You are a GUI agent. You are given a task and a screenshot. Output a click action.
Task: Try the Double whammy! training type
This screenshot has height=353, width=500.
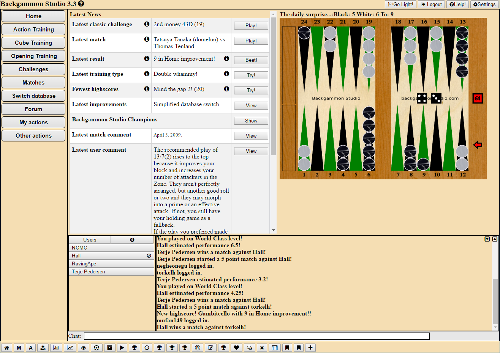pos(251,75)
